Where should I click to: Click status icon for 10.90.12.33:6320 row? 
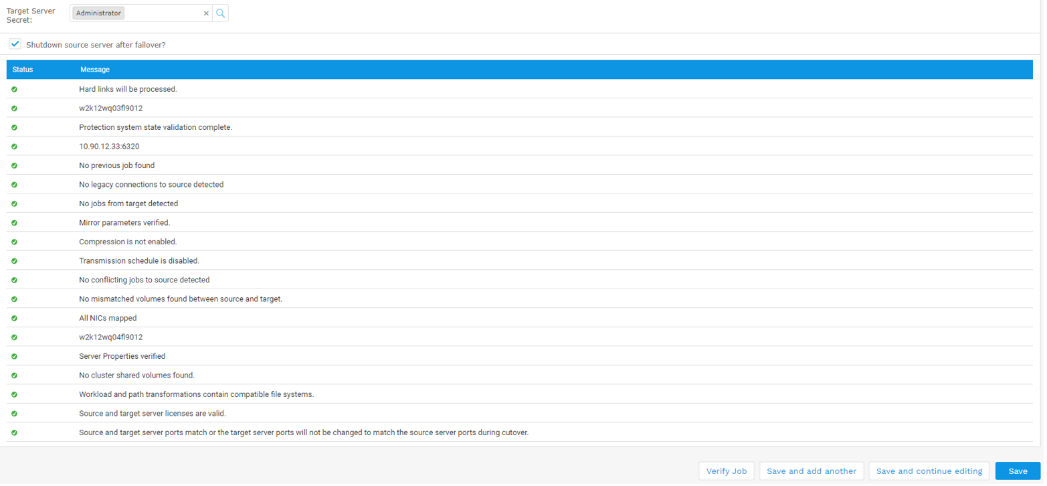tap(14, 147)
